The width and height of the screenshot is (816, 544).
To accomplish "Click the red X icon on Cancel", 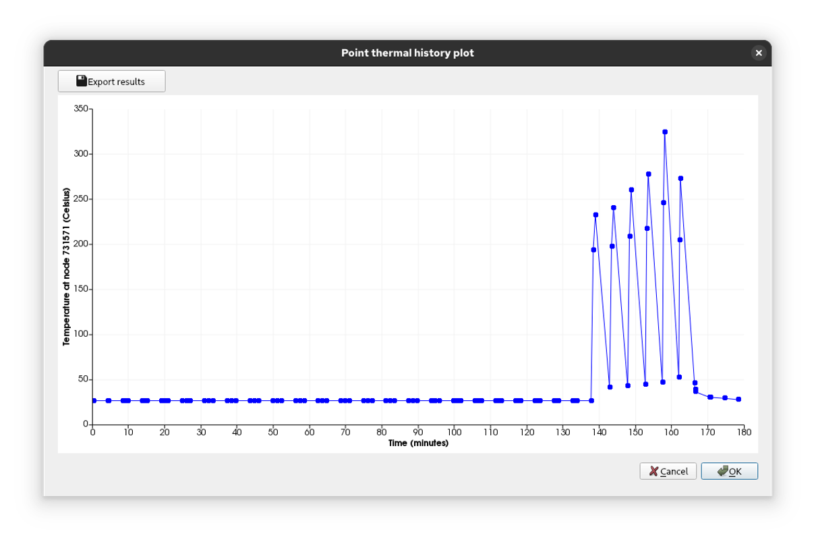I will click(653, 471).
